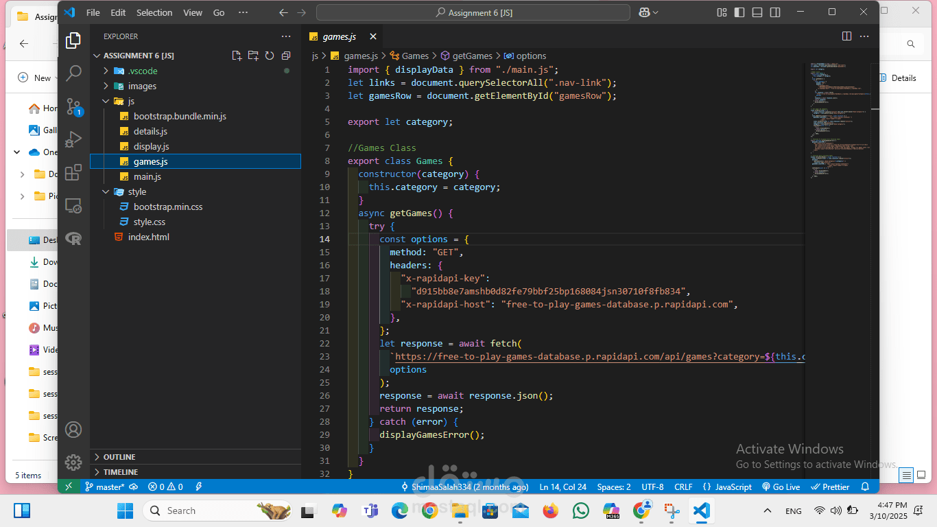Image resolution: width=937 pixels, height=527 pixels.
Task: Click the New File icon in Explorer
Action: pos(237,56)
